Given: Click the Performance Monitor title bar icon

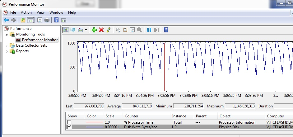Looking at the screenshot, I should coord(5,4).
